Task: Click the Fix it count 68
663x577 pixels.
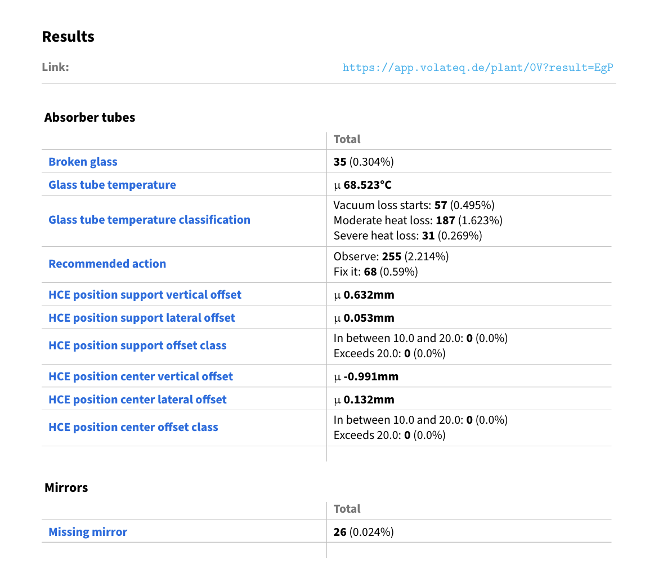Action: click(370, 272)
